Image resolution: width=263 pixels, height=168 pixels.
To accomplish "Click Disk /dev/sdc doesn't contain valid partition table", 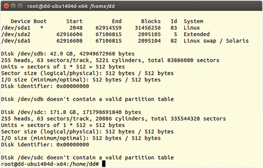I will coord(87,157).
